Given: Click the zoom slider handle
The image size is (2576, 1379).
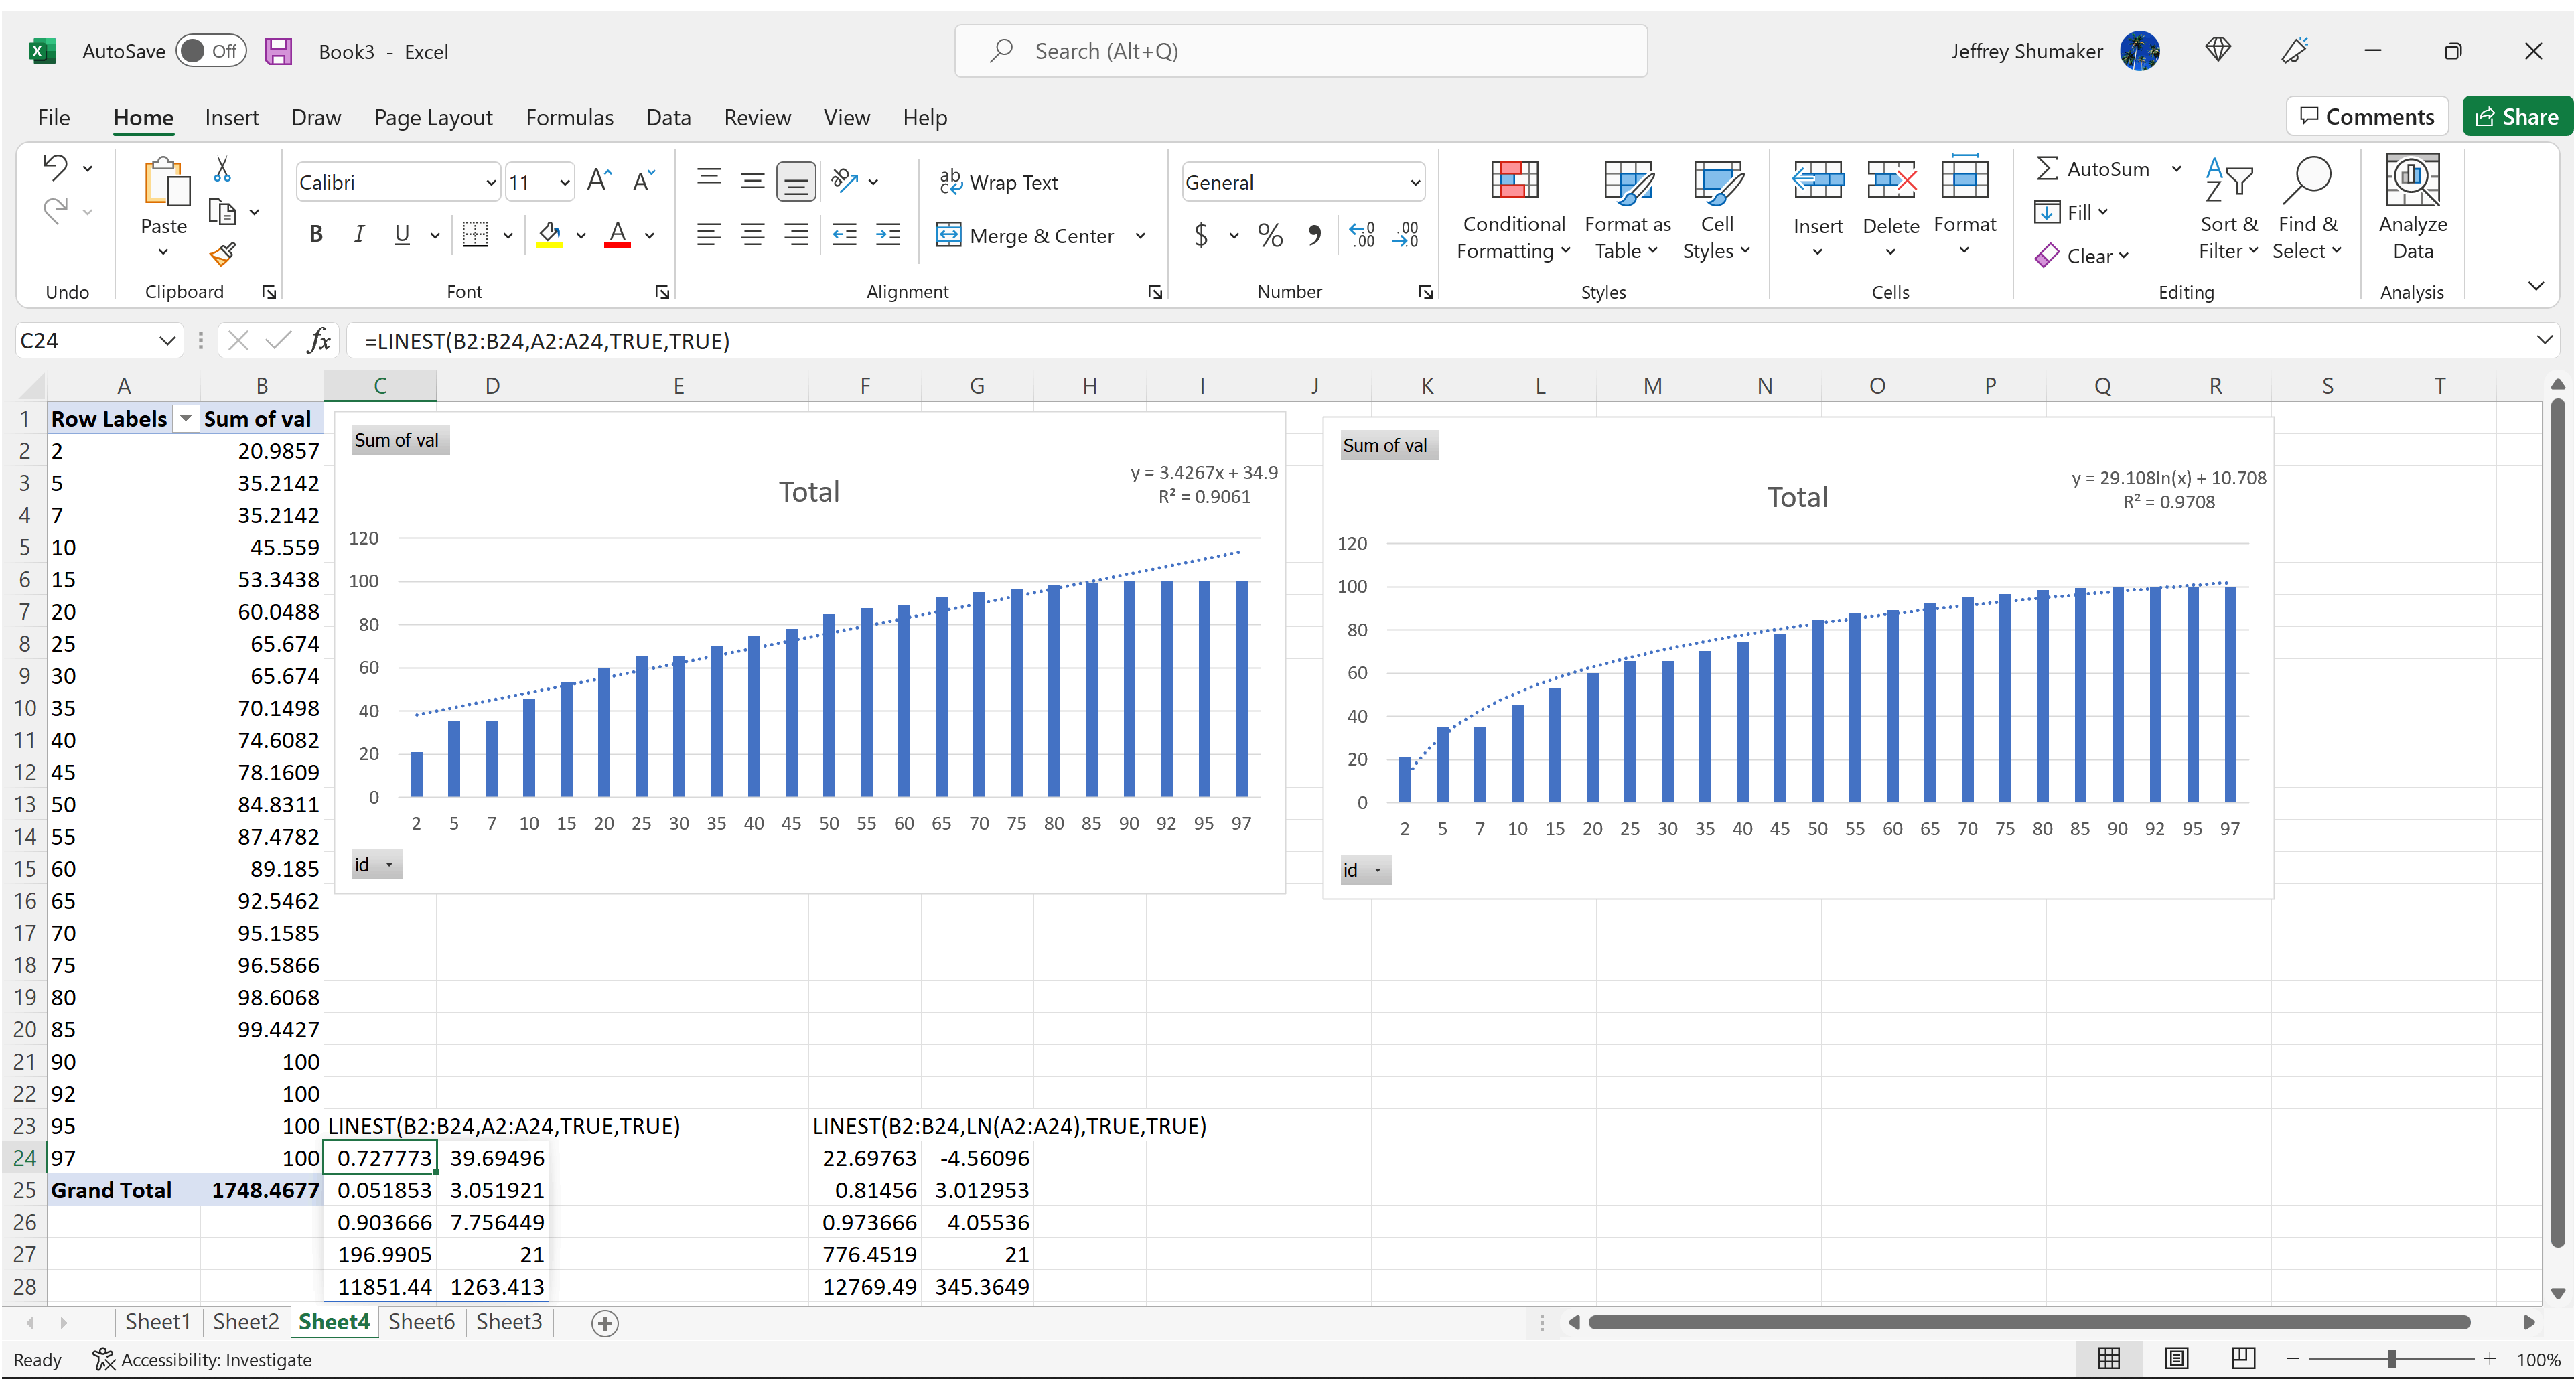Looking at the screenshot, I should click(2391, 1359).
